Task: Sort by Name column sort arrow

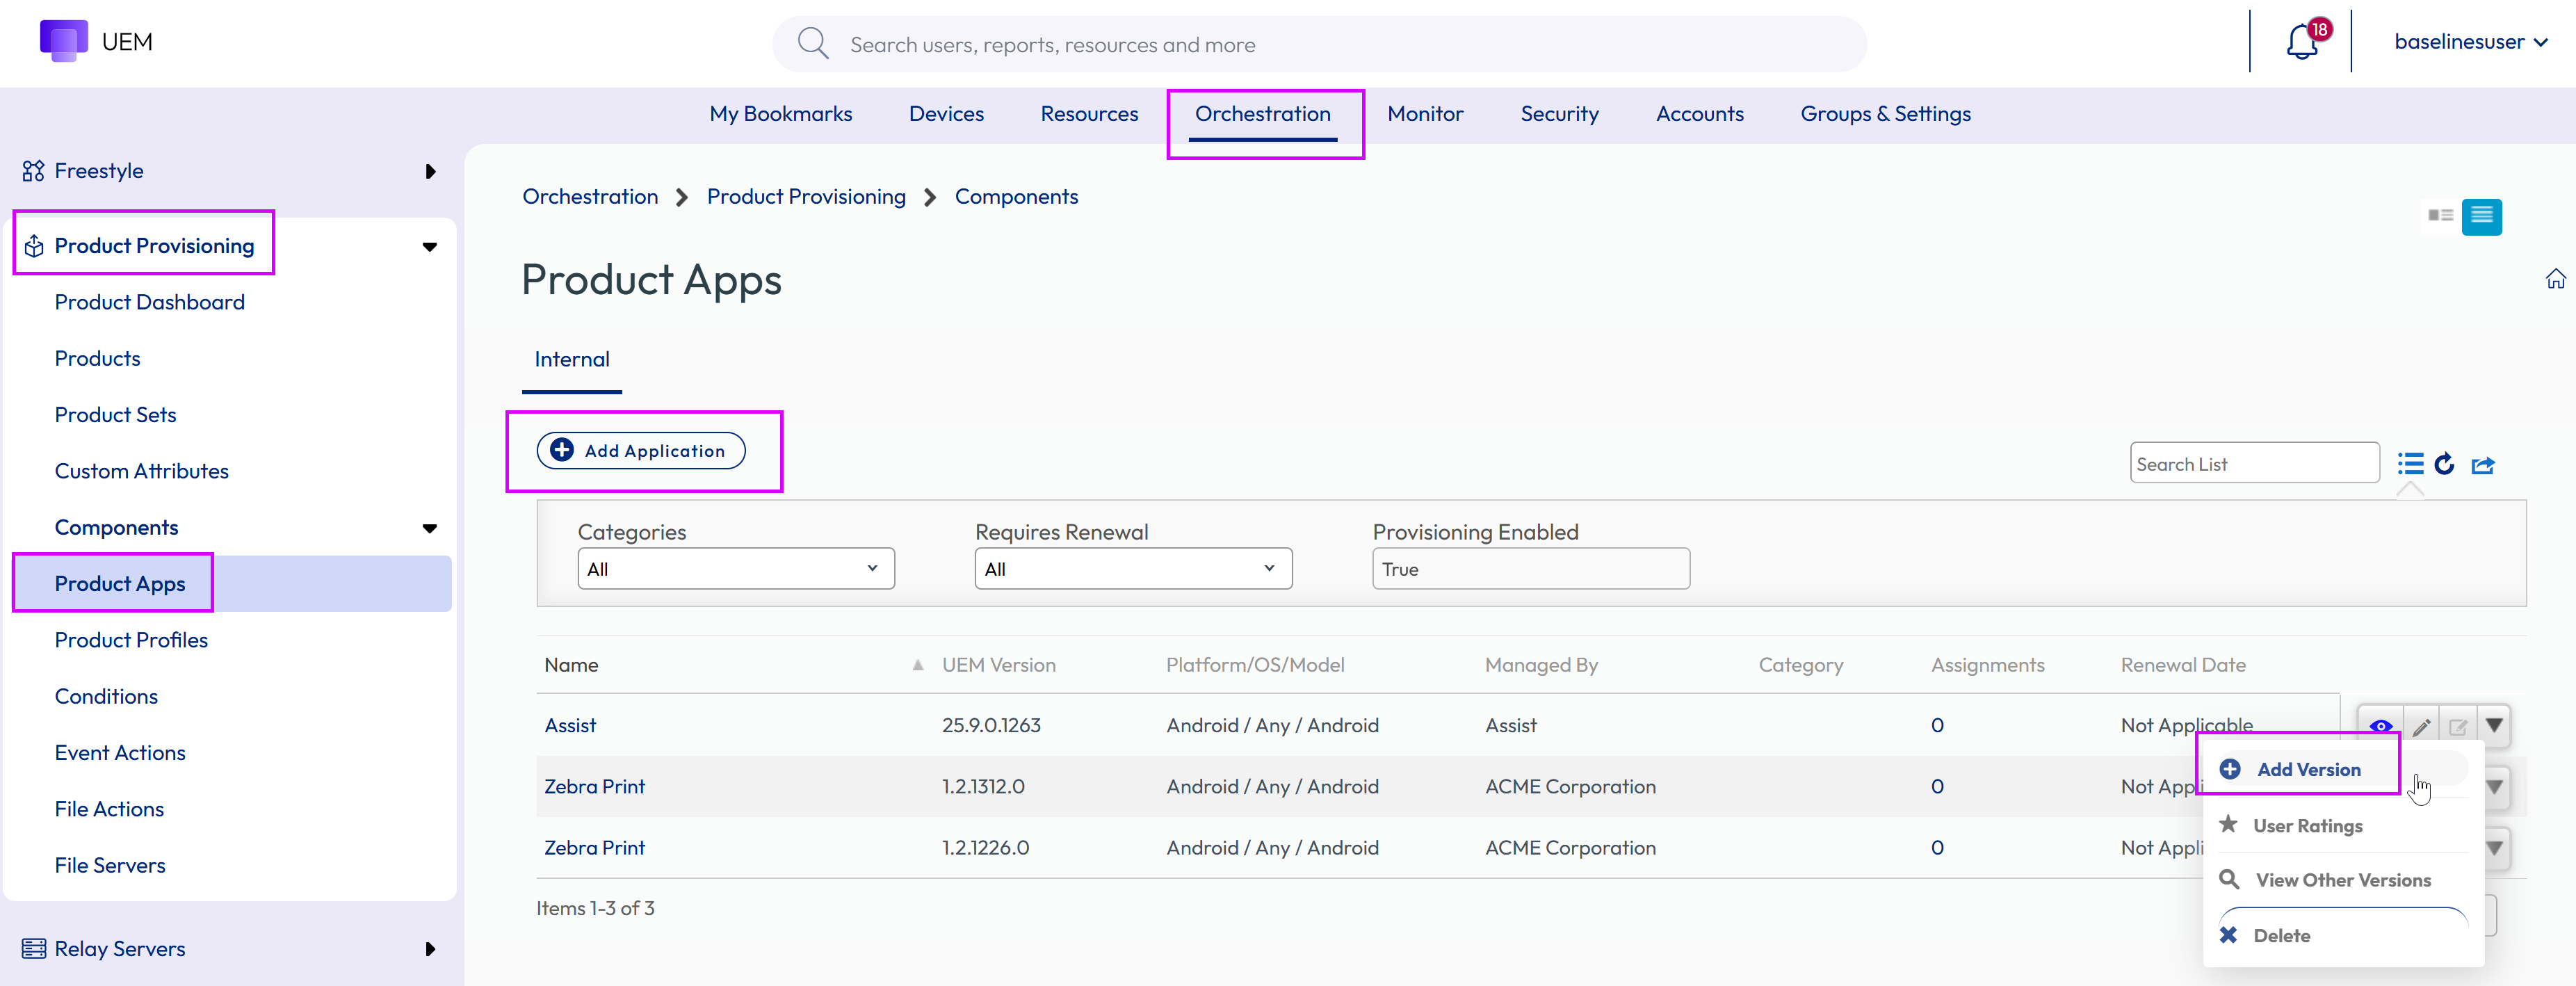Action: pos(917,665)
